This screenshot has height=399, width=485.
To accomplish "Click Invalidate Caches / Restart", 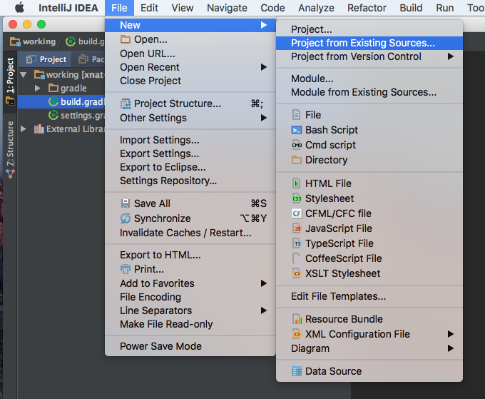I will click(185, 233).
